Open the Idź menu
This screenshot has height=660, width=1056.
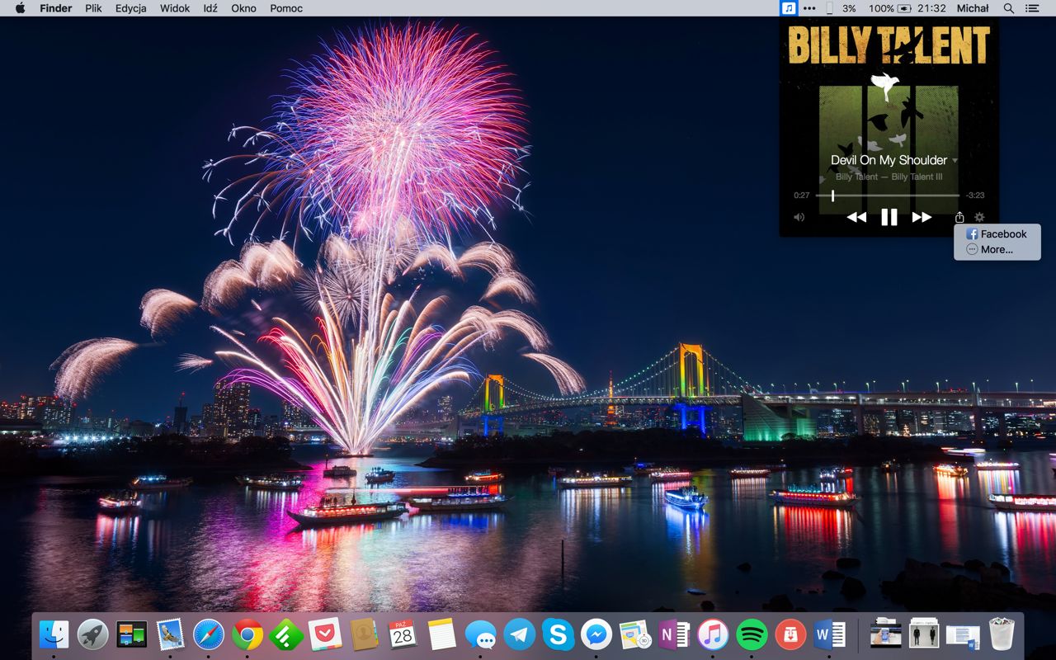(x=210, y=8)
